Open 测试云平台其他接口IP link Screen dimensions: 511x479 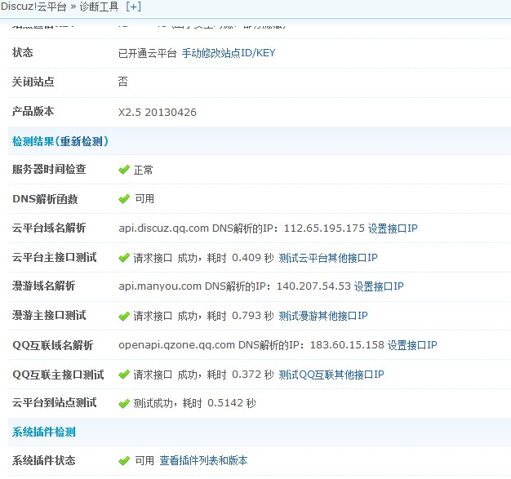[328, 258]
